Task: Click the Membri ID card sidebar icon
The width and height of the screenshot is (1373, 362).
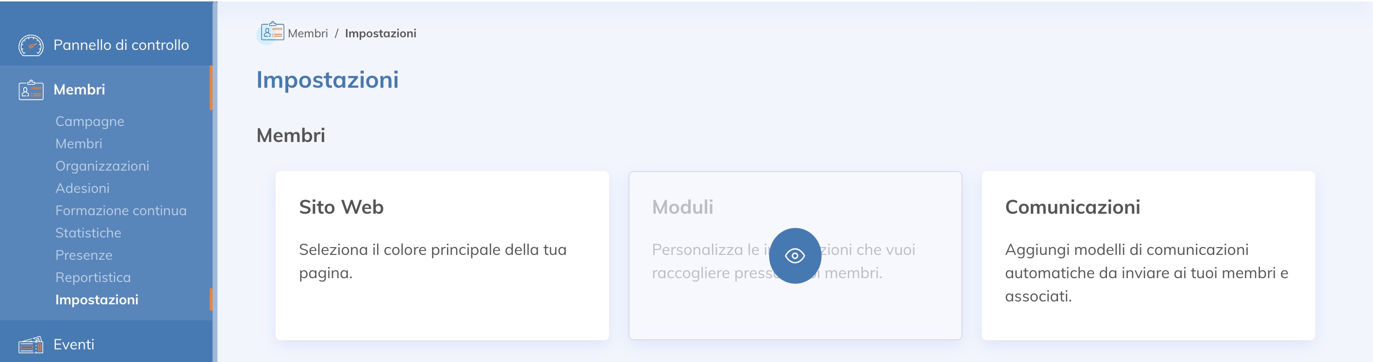Action: [x=31, y=90]
